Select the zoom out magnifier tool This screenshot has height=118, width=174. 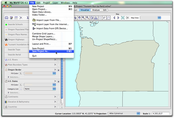coord(88,18)
